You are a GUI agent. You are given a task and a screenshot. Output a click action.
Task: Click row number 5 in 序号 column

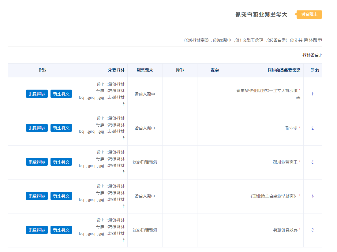pos(313,230)
